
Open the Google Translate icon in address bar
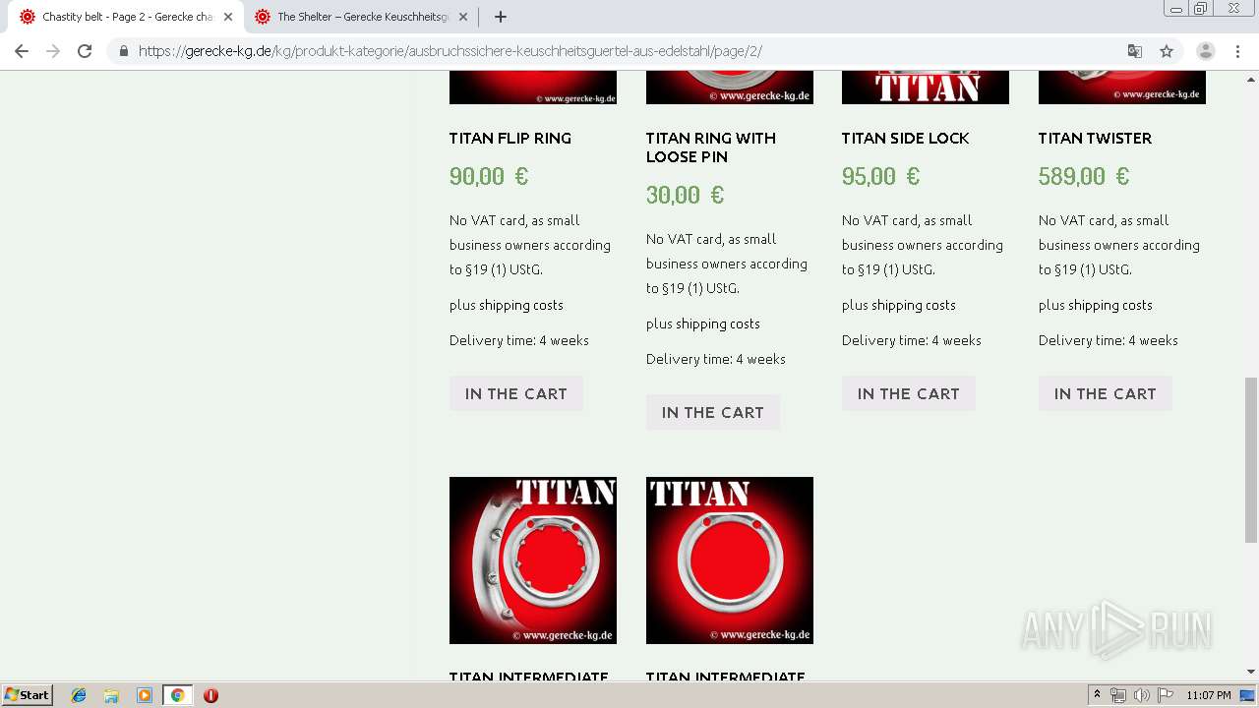tap(1134, 51)
